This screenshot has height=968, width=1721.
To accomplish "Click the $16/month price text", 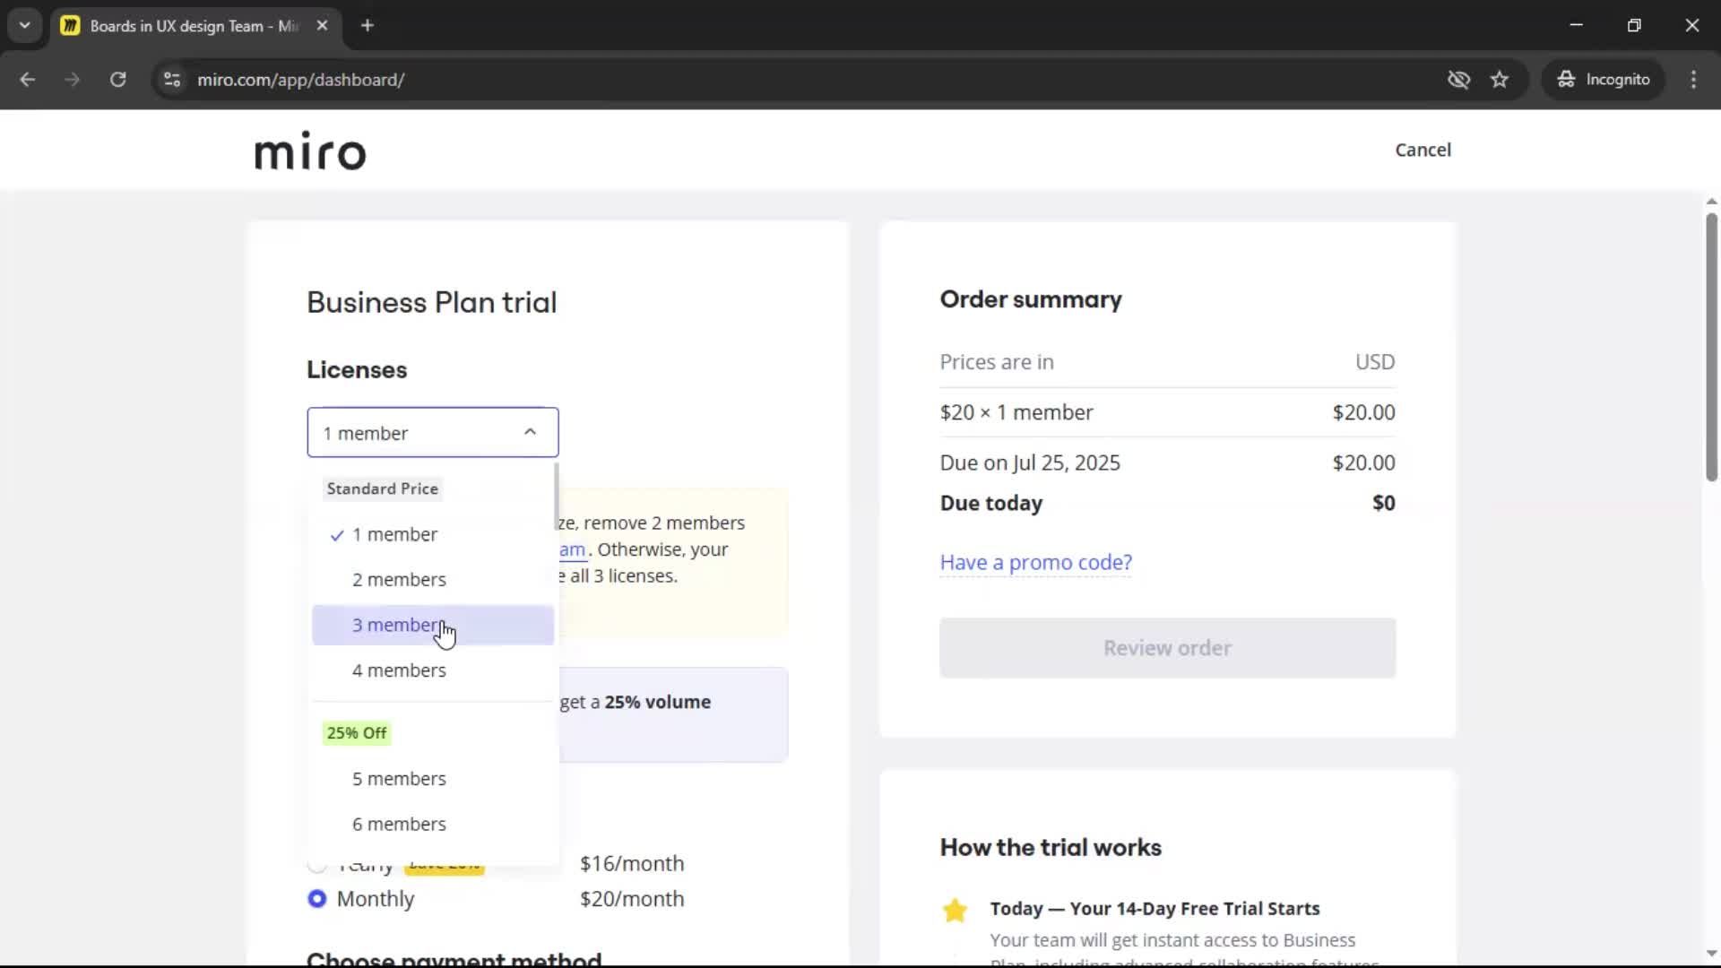I will click(x=631, y=864).
